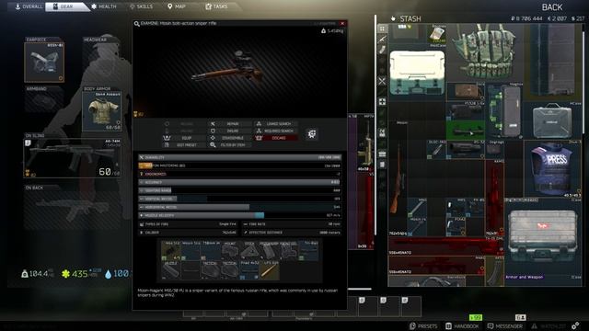This screenshot has width=589, height=331.
Task: Click the Horizontal recoil stat bar
Action: coord(239,207)
